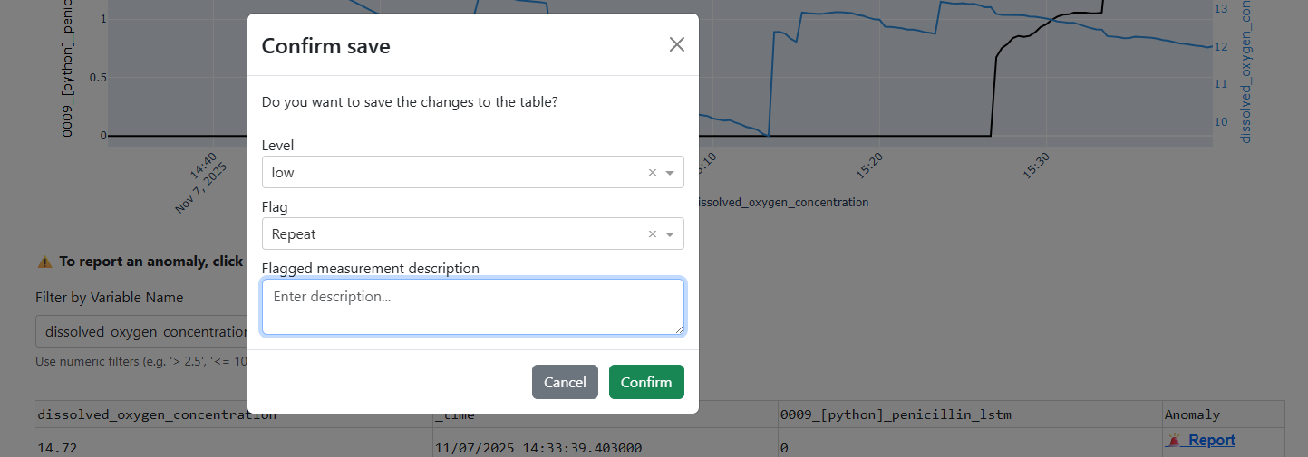Focus the Flagged measurement description box
This screenshot has width=1308, height=457.
(472, 307)
